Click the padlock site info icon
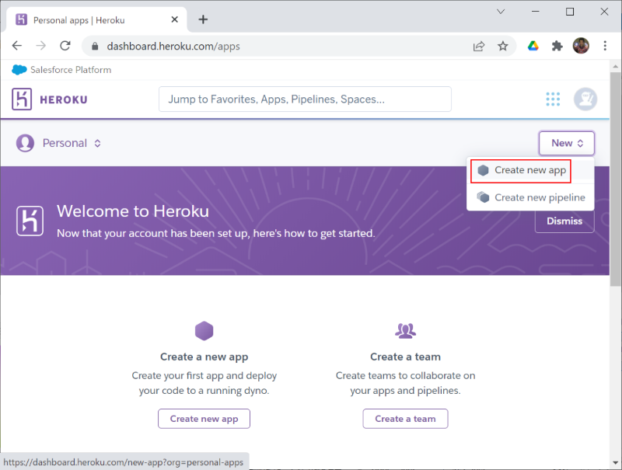Viewport: 622px width, 470px height. [x=94, y=47]
